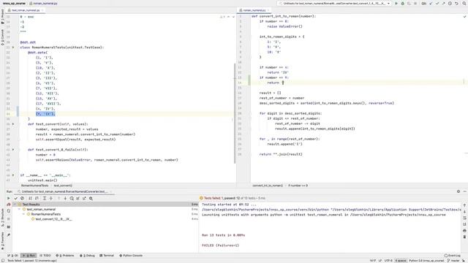
Task: Click clear all trash icon in console
Action: coord(464,237)
